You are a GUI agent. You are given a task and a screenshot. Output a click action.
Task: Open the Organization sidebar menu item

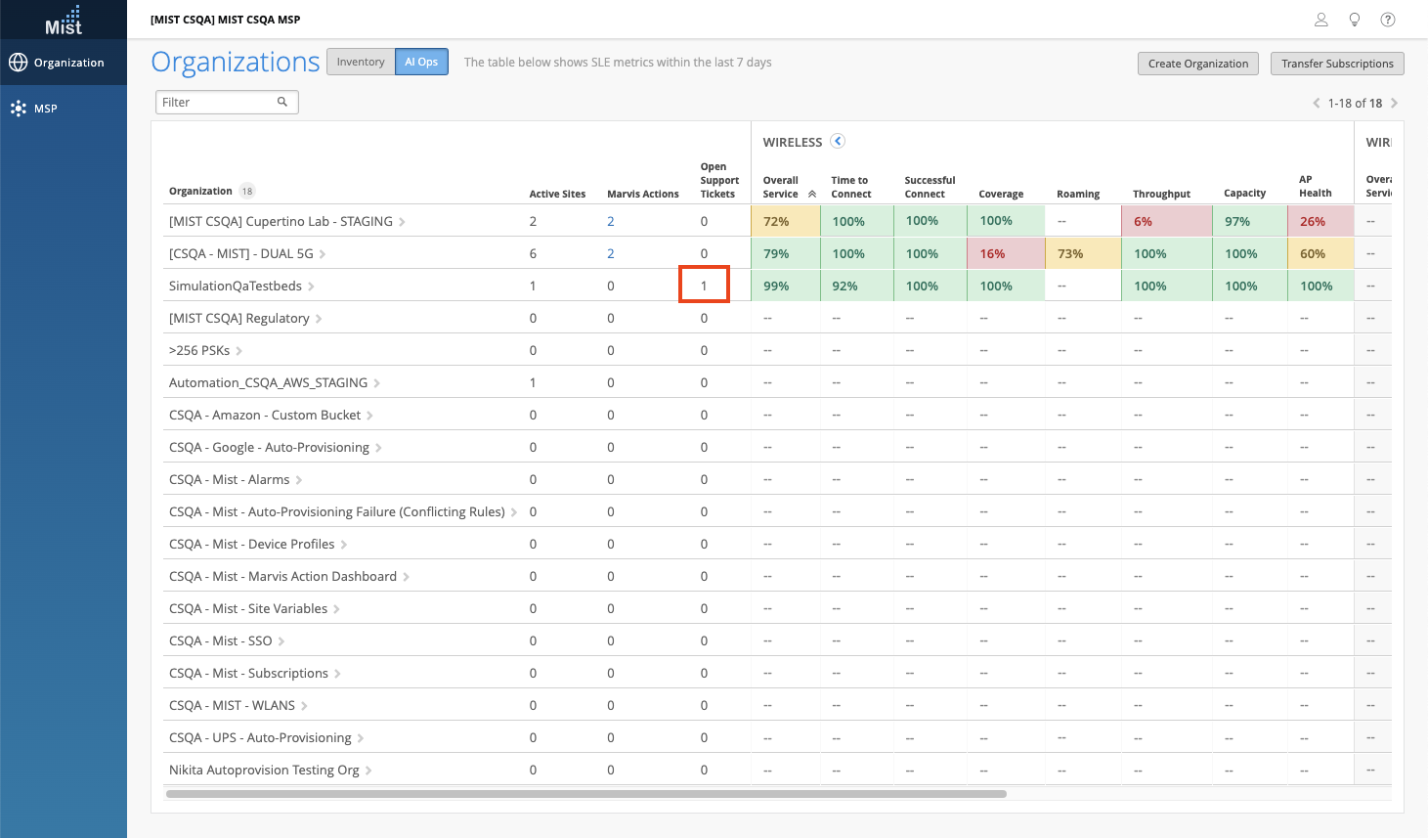[64, 63]
